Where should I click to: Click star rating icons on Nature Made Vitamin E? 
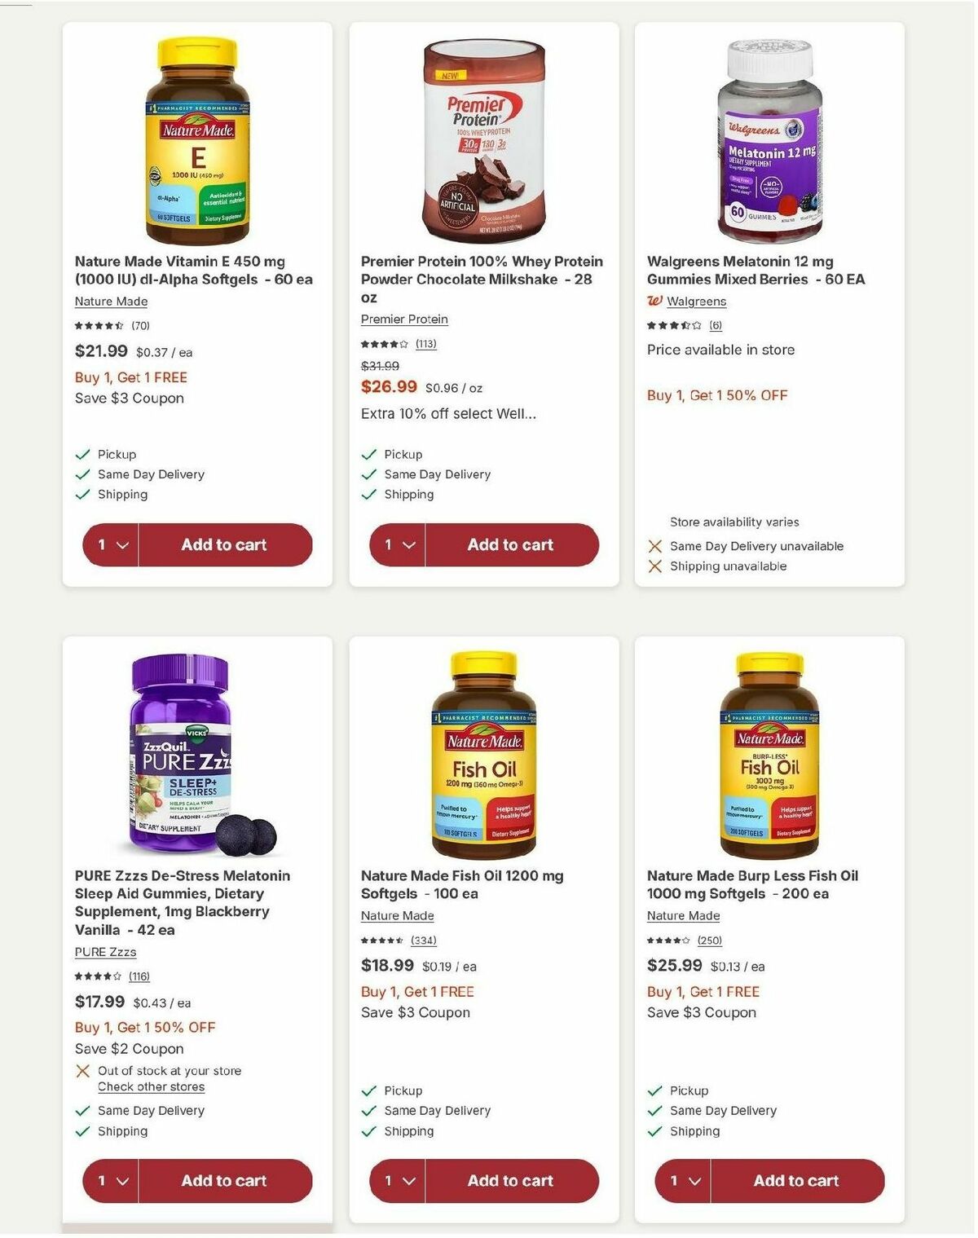click(98, 324)
